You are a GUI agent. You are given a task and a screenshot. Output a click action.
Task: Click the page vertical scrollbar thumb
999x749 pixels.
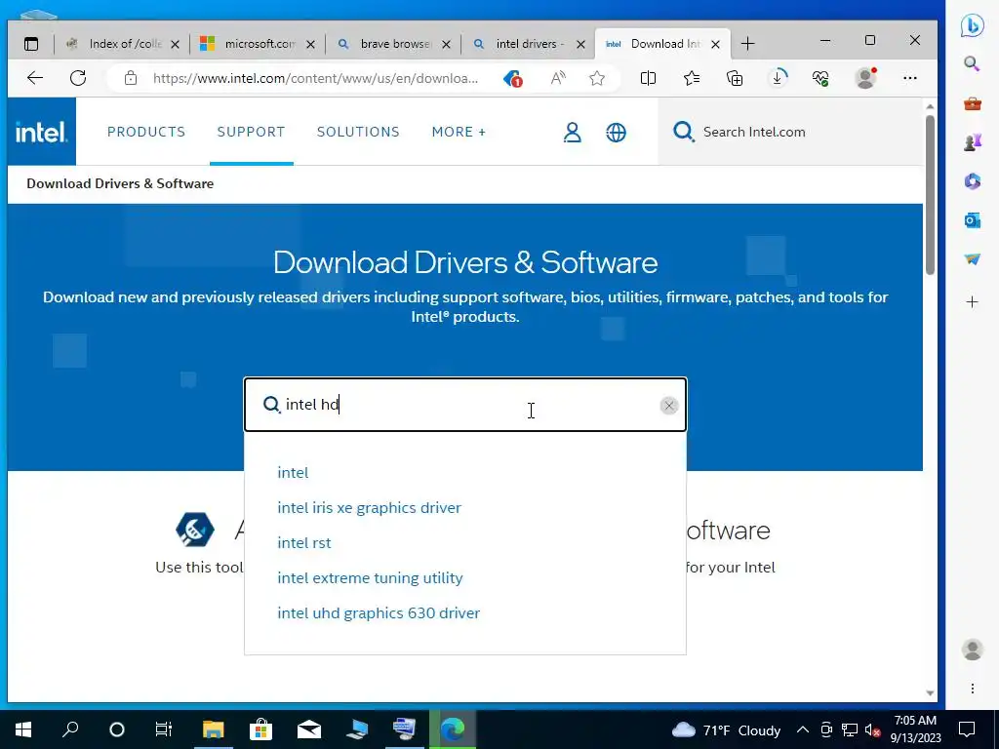pos(930,194)
